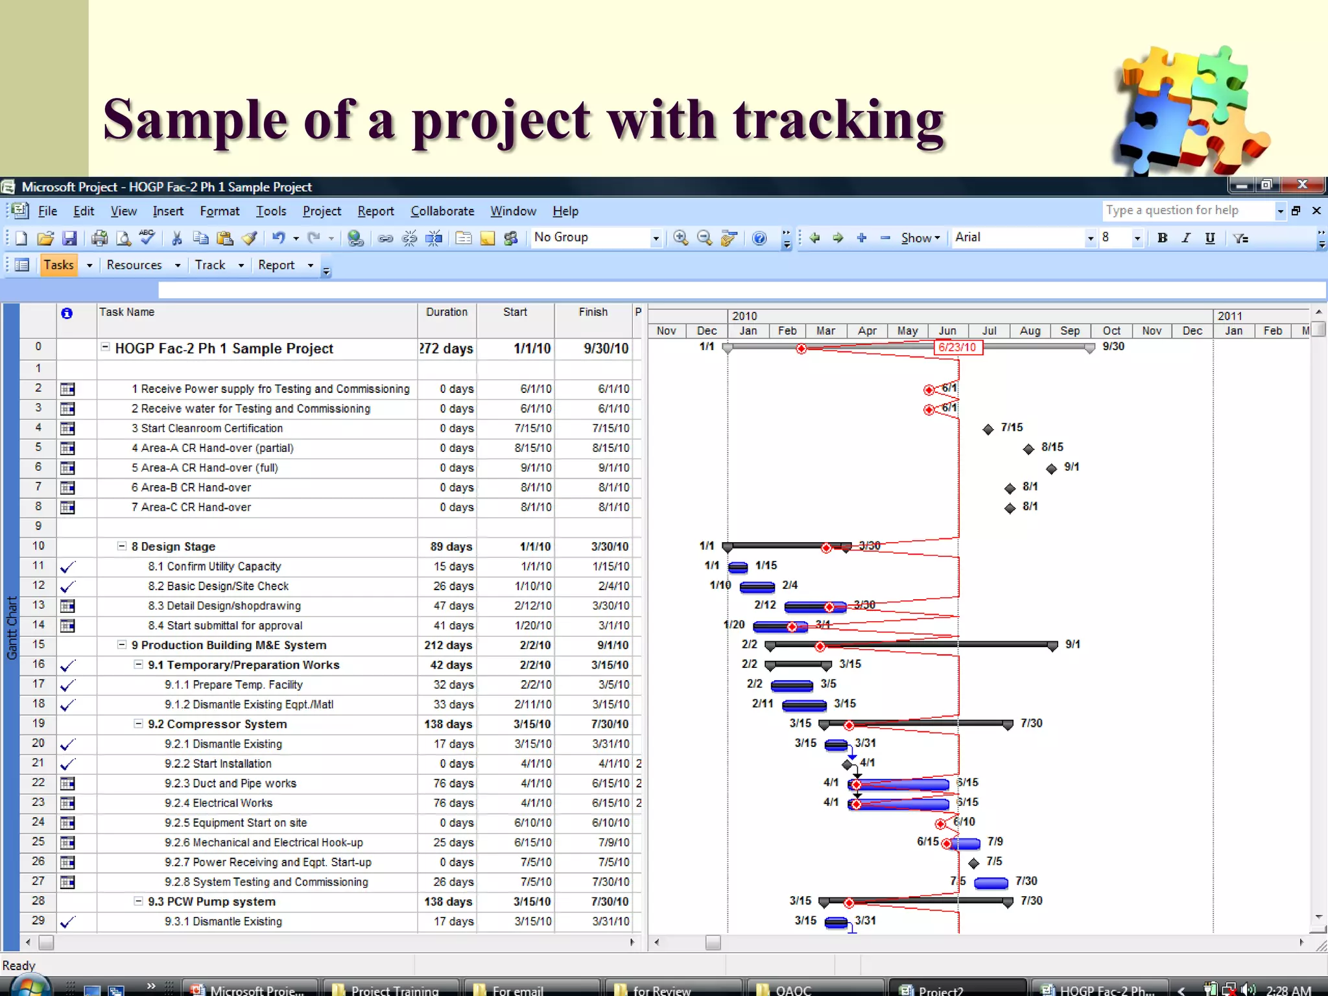Open Microsoft Project Help icon
1328x996 pixels.
coord(759,238)
